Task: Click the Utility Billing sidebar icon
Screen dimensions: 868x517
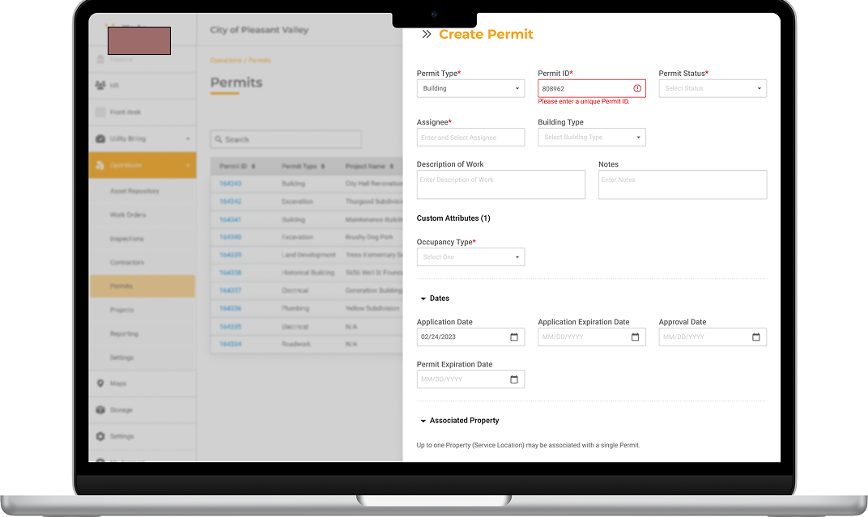Action: click(100, 139)
